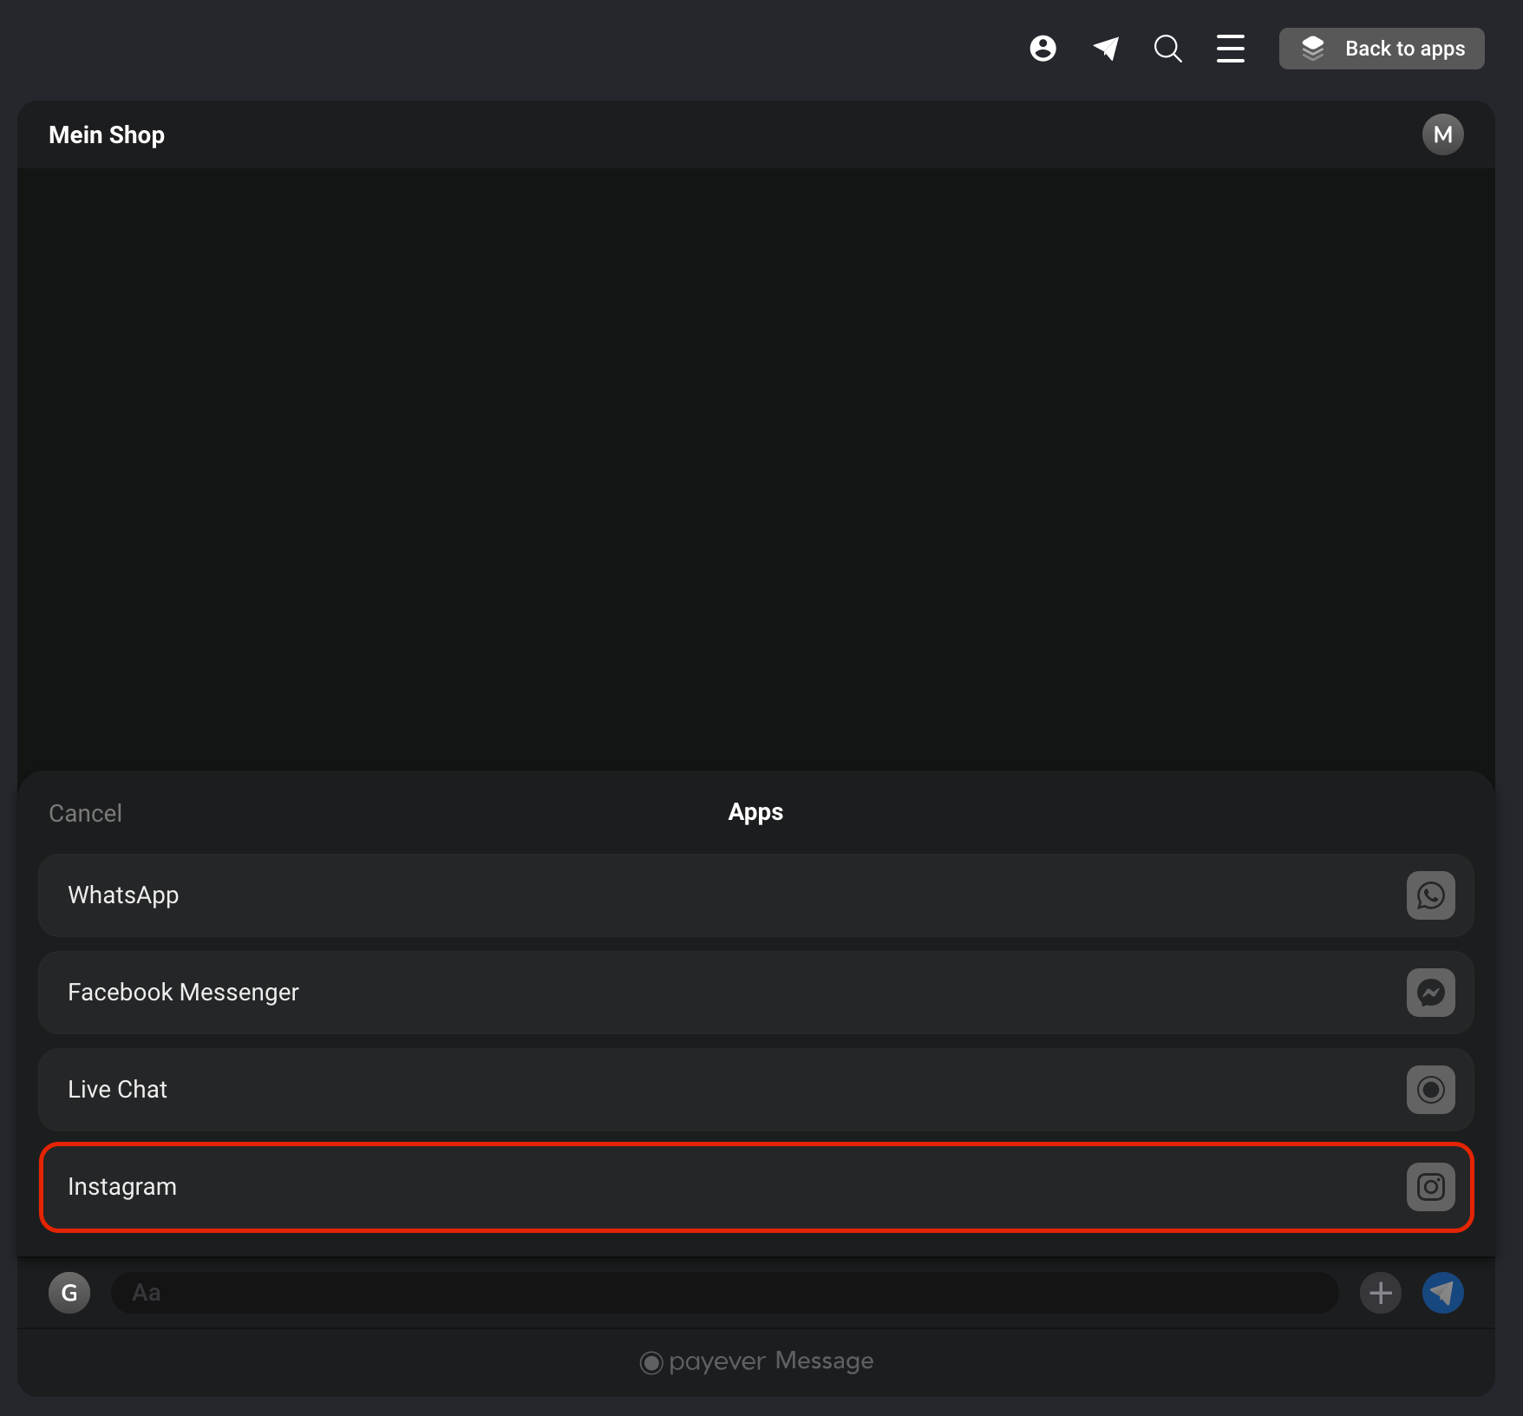Image resolution: width=1523 pixels, height=1416 pixels.
Task: Click the paper plane message icon in top bar
Action: (x=1106, y=49)
